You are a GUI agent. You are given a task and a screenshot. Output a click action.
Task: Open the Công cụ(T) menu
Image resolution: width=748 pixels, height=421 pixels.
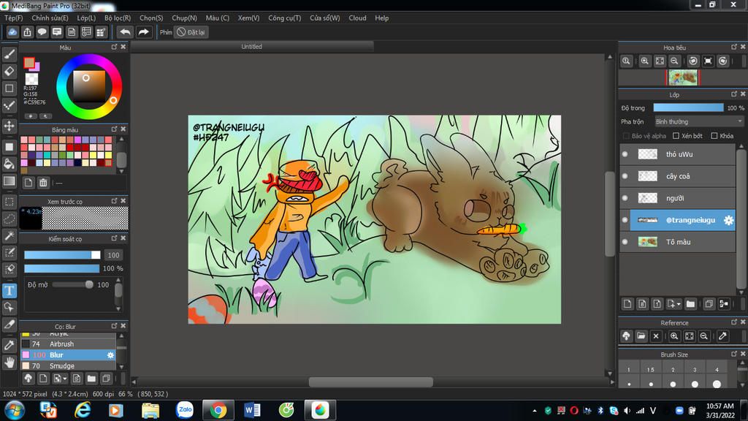tap(284, 18)
